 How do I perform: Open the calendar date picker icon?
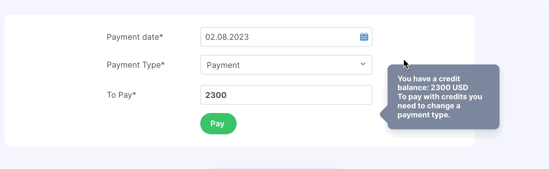coord(364,37)
